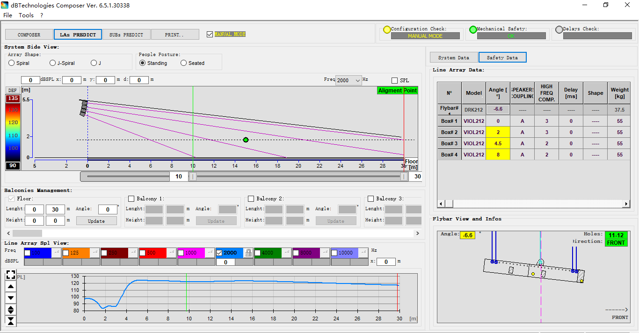The image size is (639, 333).
Task: Click the floor Update button
Action: [96, 221]
